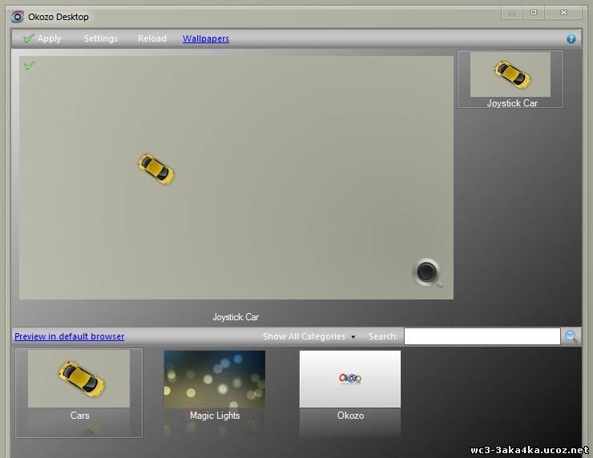The height and width of the screenshot is (458, 593).
Task: Click the green checkmark in the preview corner
Action: (30, 65)
